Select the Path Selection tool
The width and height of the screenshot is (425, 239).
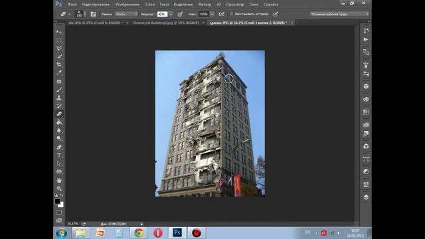(59, 163)
